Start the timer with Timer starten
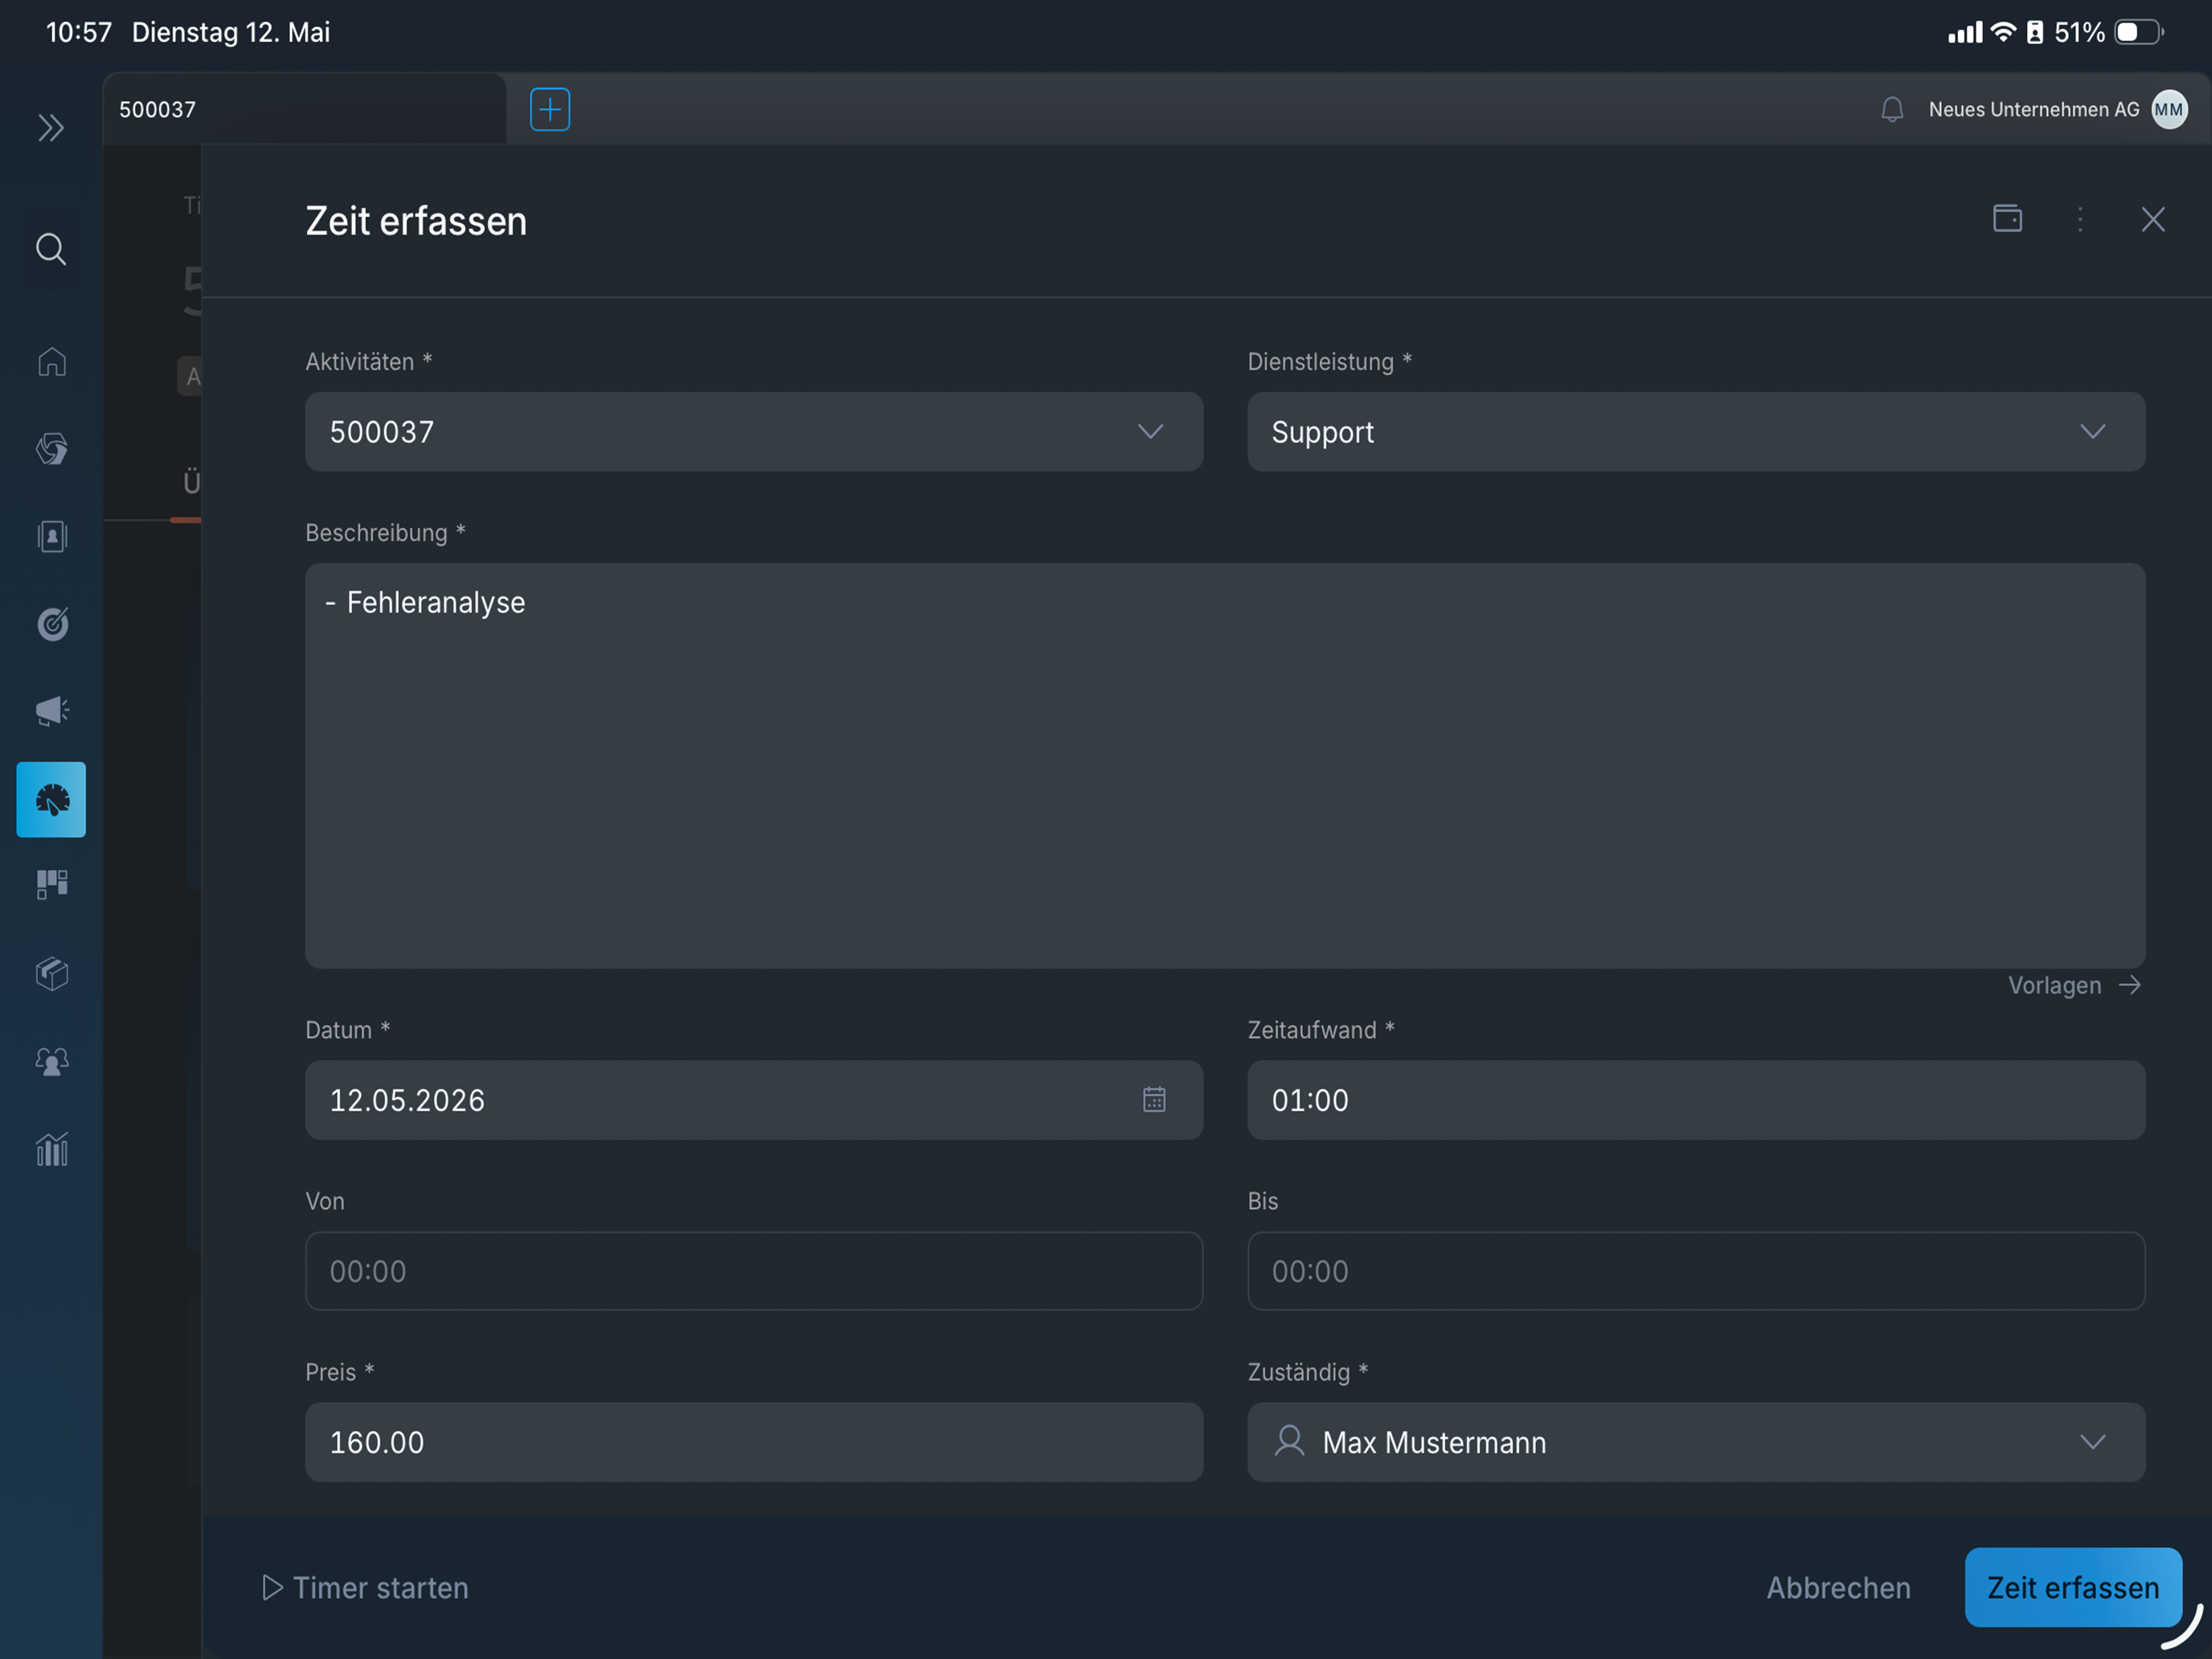 pyautogui.click(x=365, y=1587)
